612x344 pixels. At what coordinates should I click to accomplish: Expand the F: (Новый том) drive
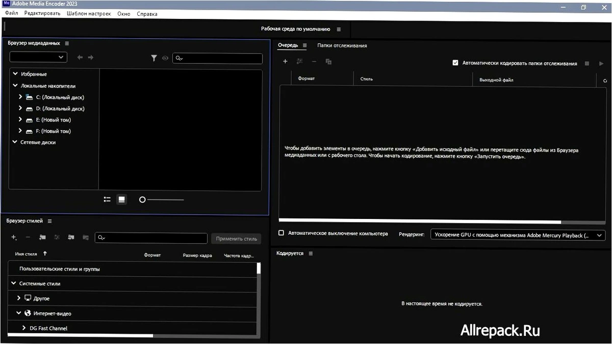[20, 131]
